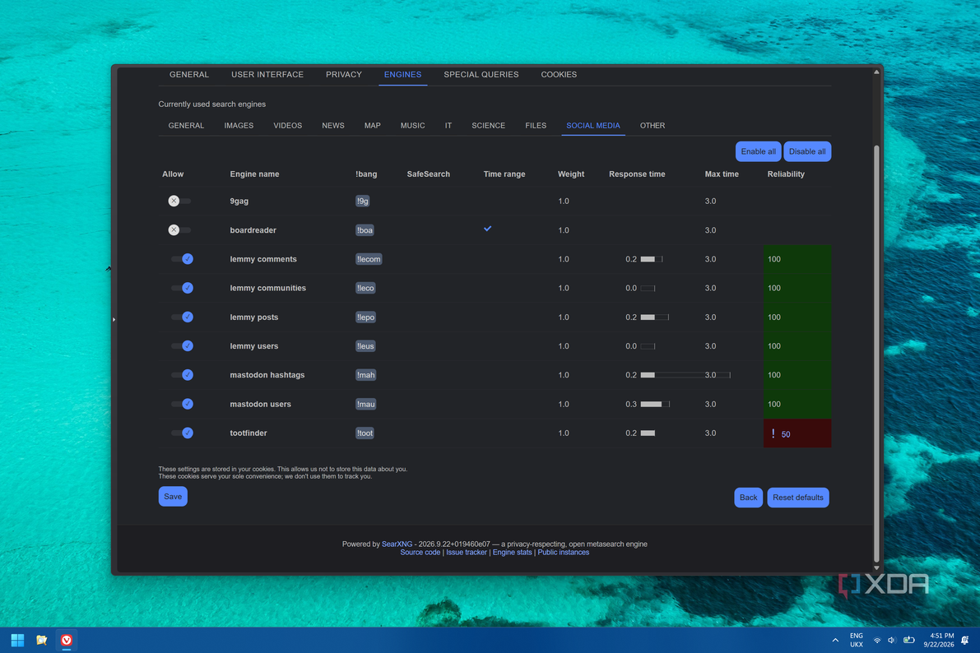Open the notification bell in the taskbar
Image resolution: width=980 pixels, height=653 pixels.
click(965, 640)
